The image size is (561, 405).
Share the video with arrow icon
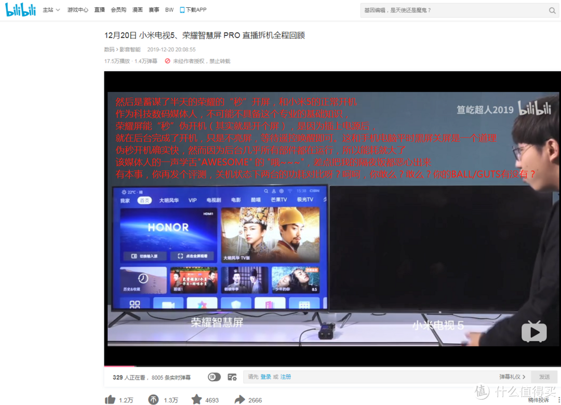(x=239, y=400)
